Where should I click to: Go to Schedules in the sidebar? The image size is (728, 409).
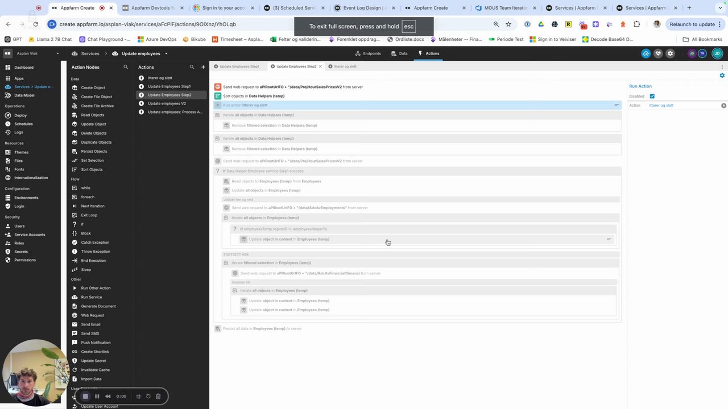tap(23, 124)
